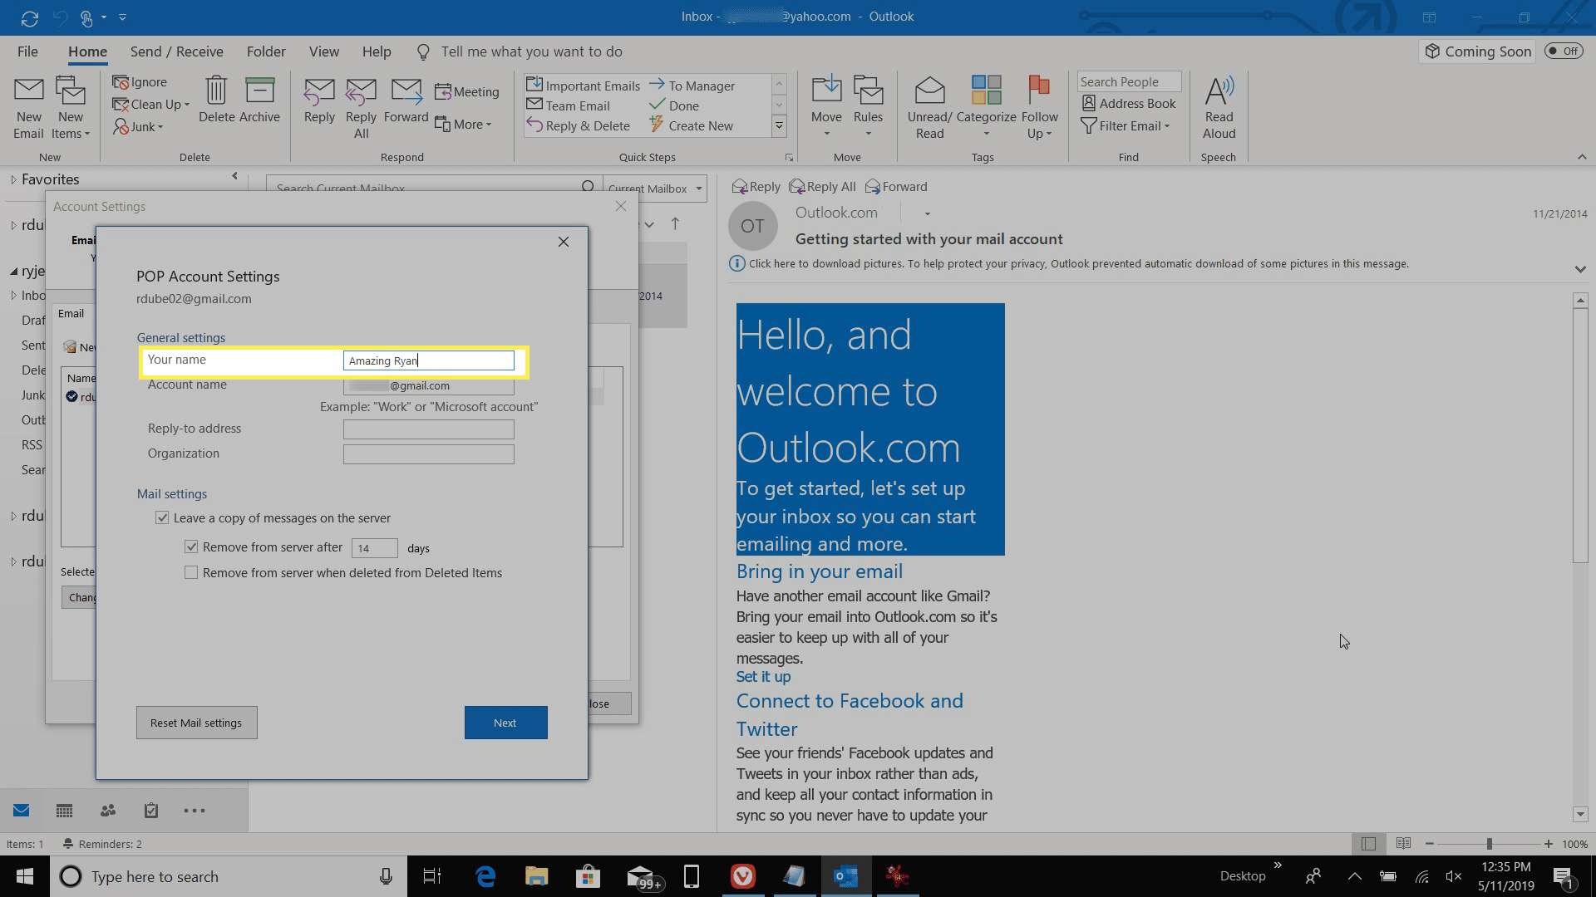
Task: Click the Categorize color squares icon
Action: [986, 91]
